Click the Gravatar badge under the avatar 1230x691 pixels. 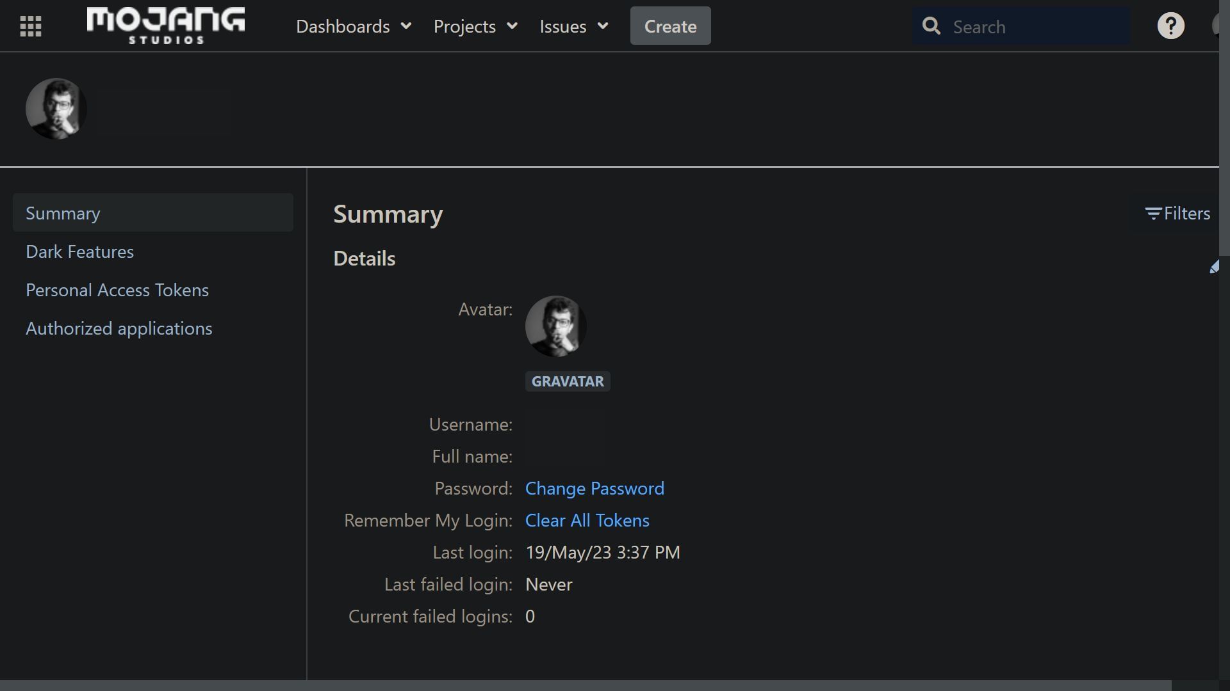click(568, 381)
